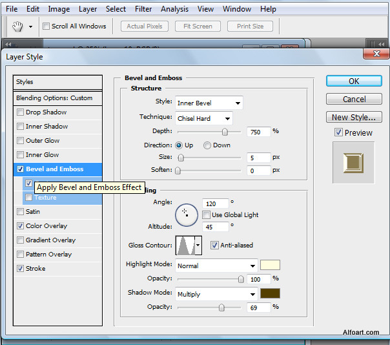390x345 pixels.
Task: Open the Filter menu
Action: [144, 9]
